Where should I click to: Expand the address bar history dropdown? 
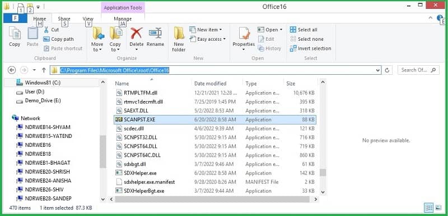(x=378, y=70)
